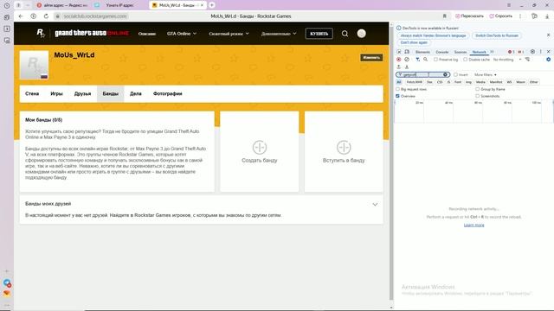Open network conditions wifi icon
Viewport: 554px width, 311px height.
(x=527, y=60)
